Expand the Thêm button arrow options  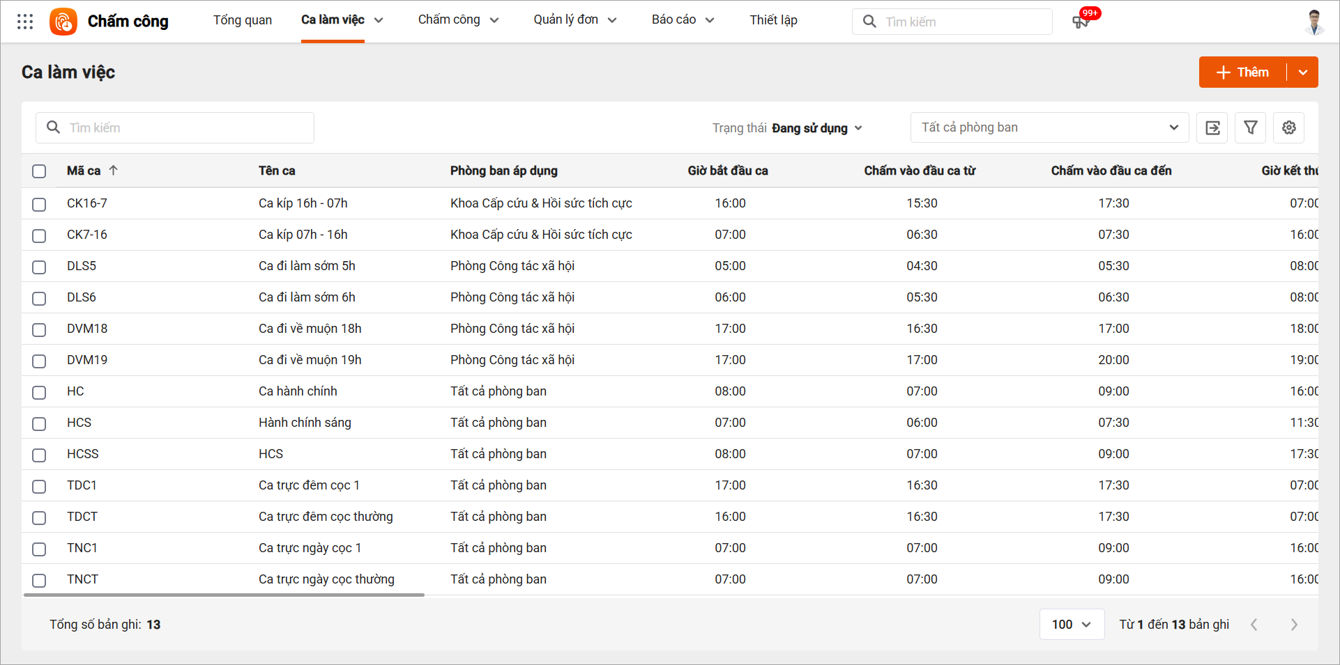tap(1303, 72)
